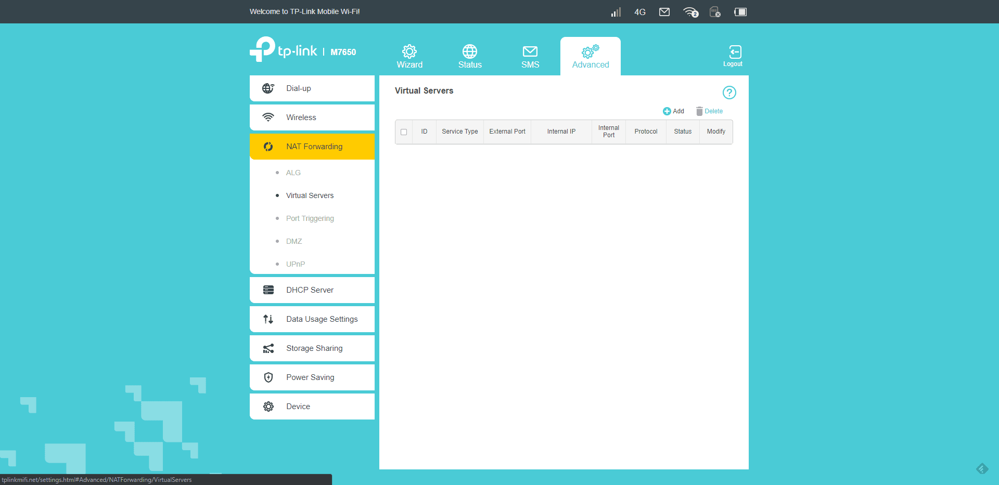This screenshot has width=999, height=485.
Task: Go to the ALG submenu
Action: (x=293, y=173)
